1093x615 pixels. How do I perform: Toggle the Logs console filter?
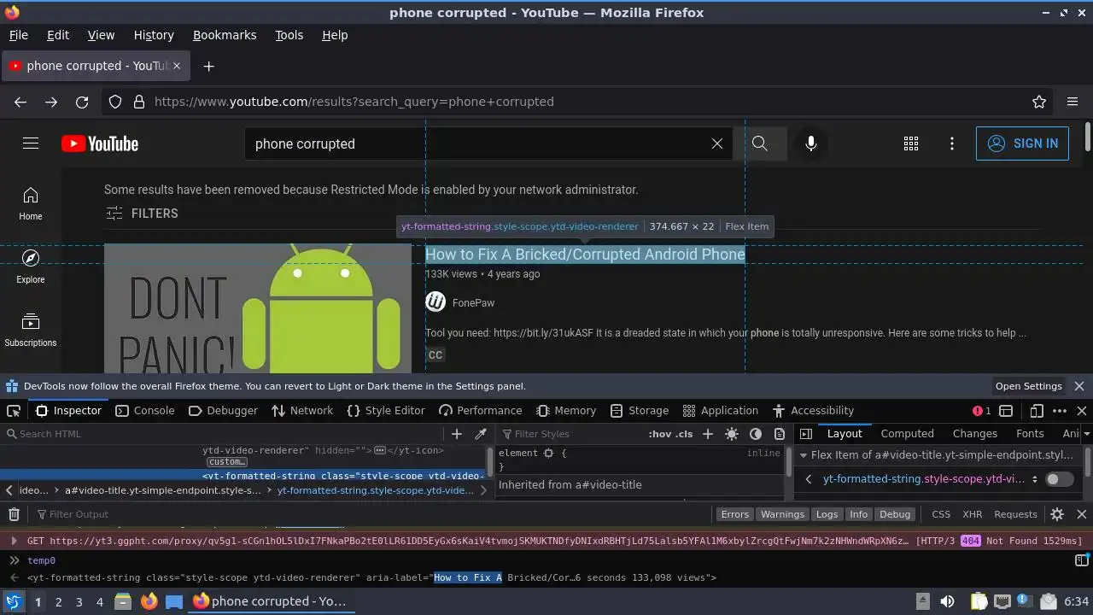tap(827, 514)
